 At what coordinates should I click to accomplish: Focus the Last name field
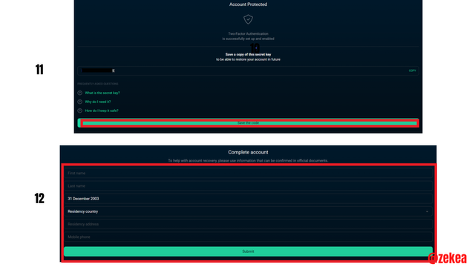[x=248, y=186]
